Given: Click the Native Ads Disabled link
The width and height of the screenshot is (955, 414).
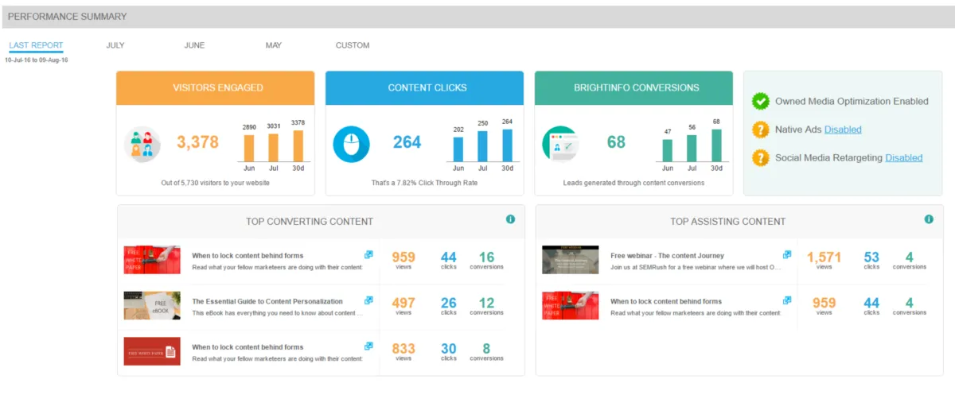Looking at the screenshot, I should 843,130.
